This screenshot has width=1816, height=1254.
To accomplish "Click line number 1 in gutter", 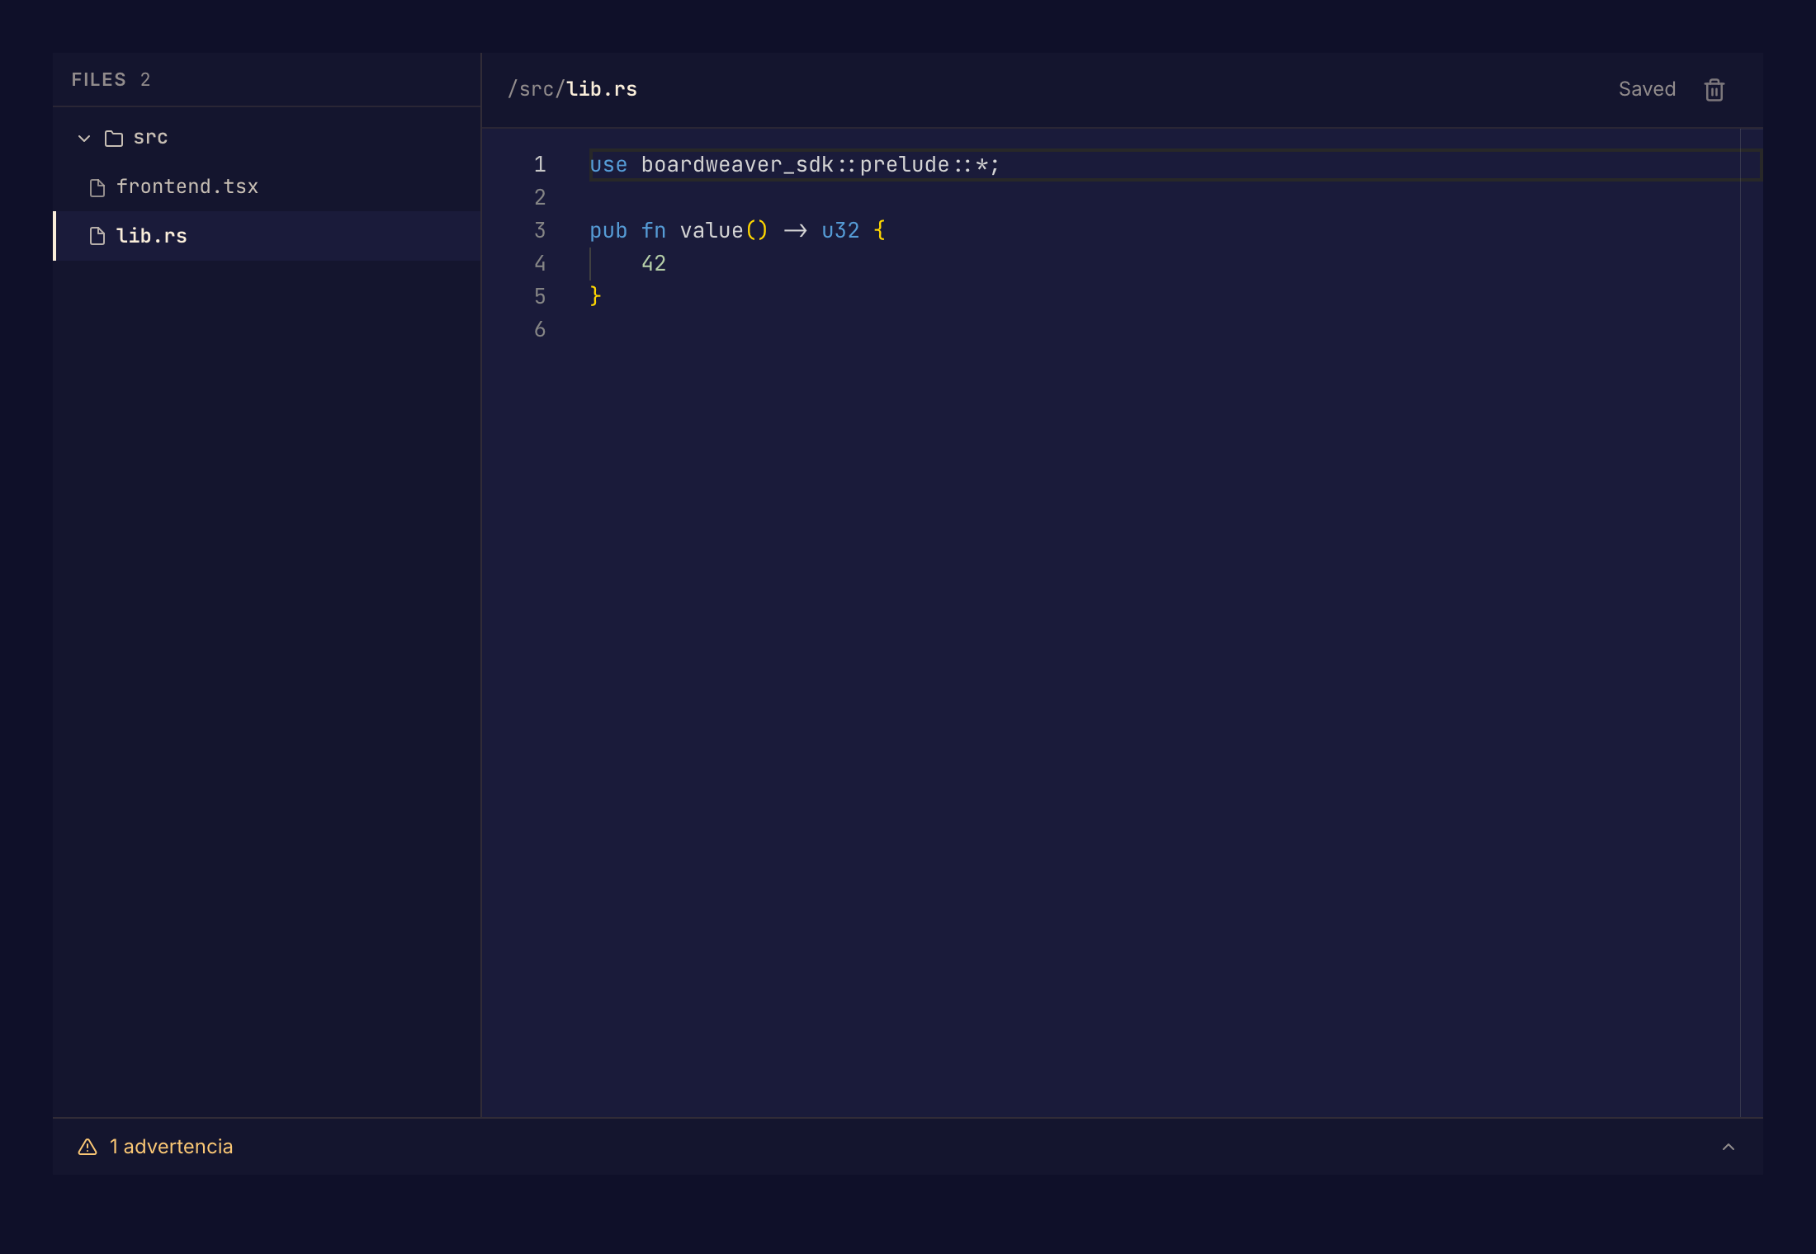I will click(540, 164).
